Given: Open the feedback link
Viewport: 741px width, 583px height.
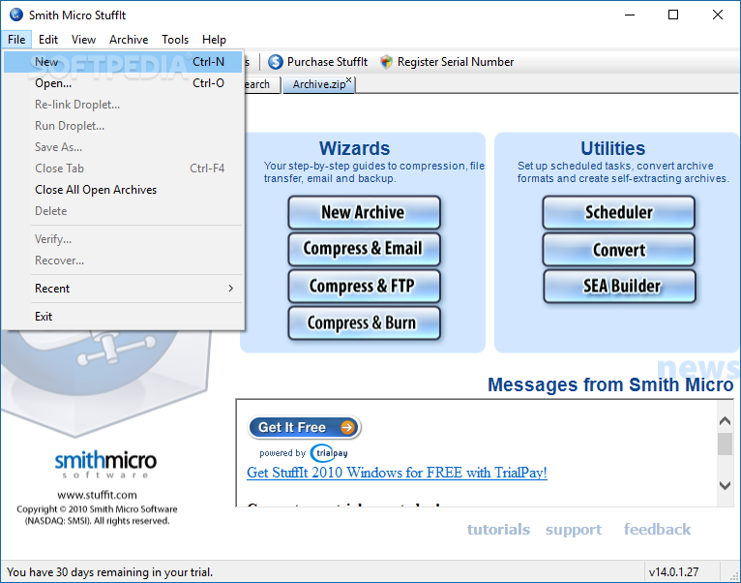Looking at the screenshot, I should [657, 529].
